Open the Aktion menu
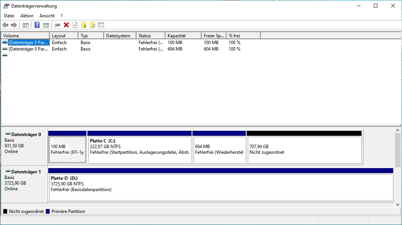The height and width of the screenshot is (225, 402). [27, 16]
